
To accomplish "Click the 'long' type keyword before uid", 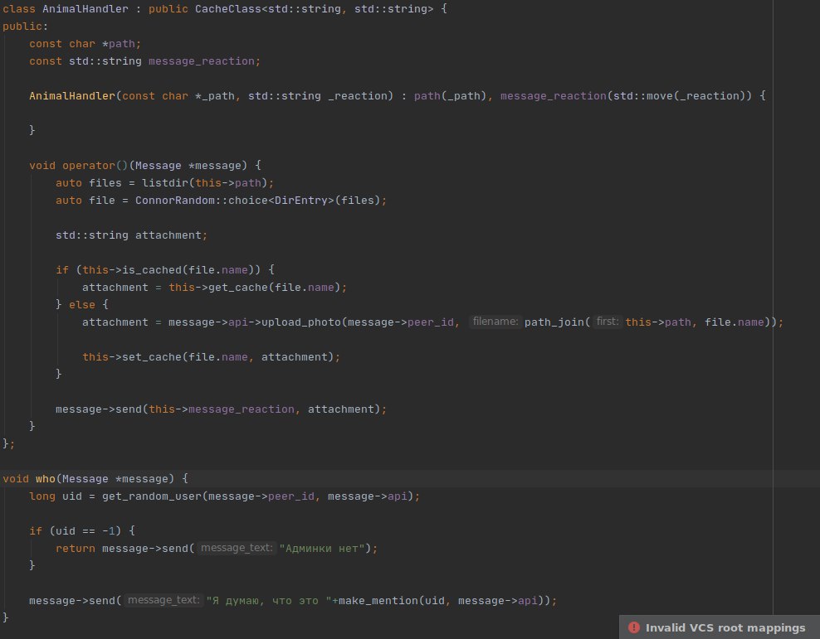I will pyautogui.click(x=42, y=496).
